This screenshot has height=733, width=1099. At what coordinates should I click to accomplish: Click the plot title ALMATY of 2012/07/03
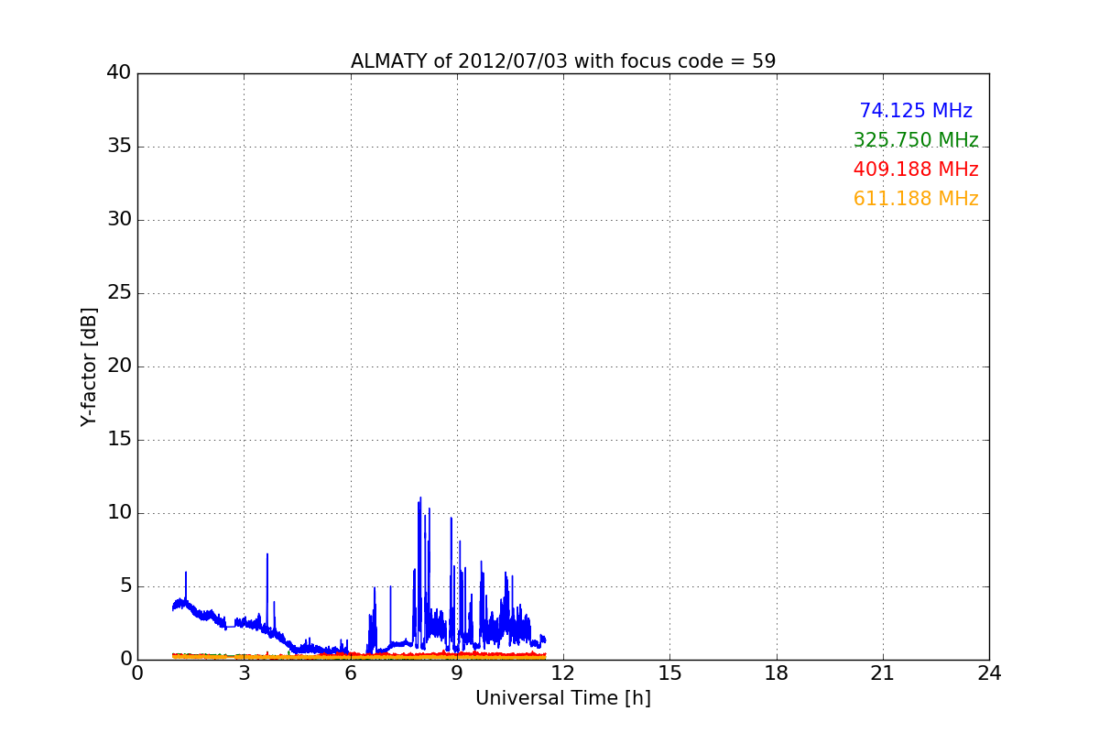tap(563, 61)
